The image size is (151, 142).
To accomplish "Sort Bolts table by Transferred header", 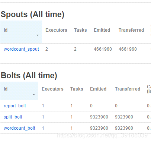I will pyautogui.click(x=128, y=89).
